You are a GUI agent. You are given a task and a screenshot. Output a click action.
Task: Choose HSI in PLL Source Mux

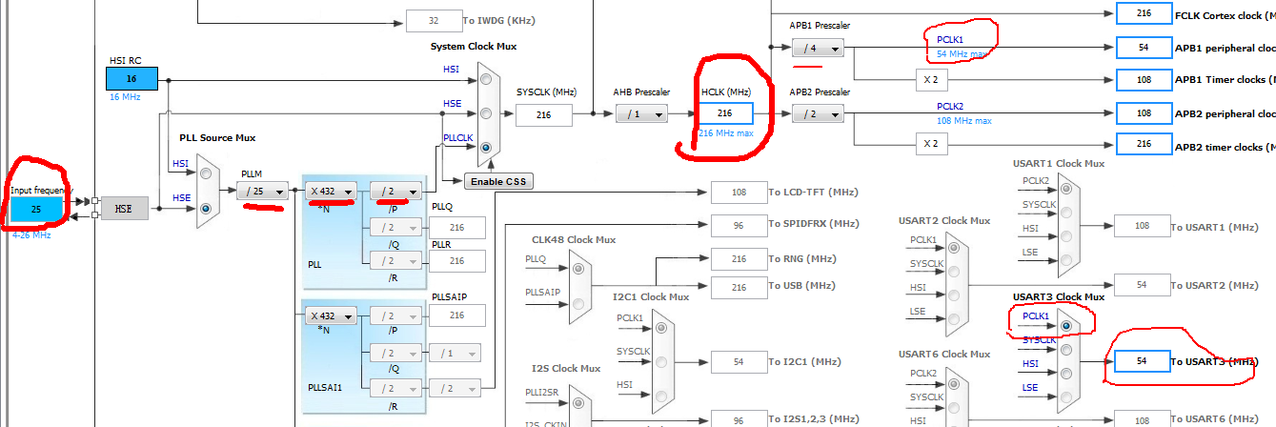click(x=207, y=173)
